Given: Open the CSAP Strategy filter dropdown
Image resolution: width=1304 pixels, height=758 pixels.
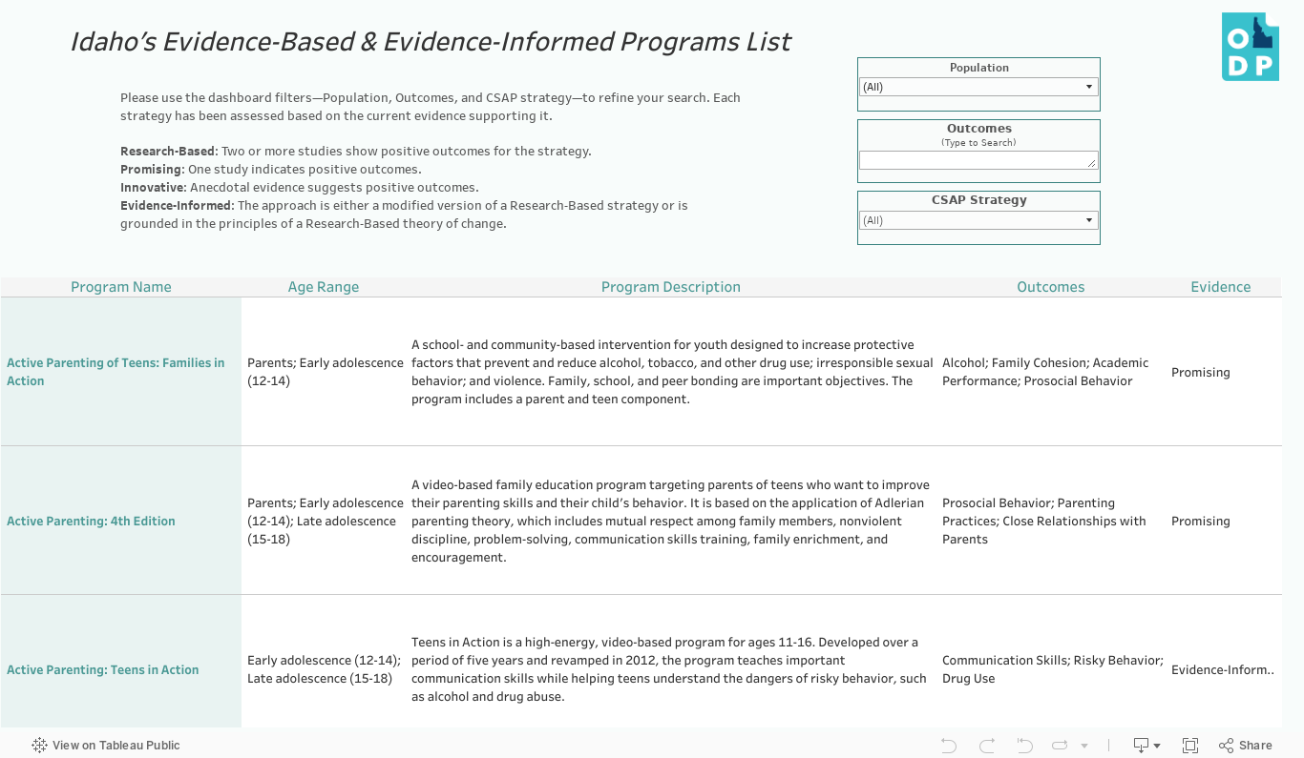Looking at the screenshot, I should pos(978,220).
